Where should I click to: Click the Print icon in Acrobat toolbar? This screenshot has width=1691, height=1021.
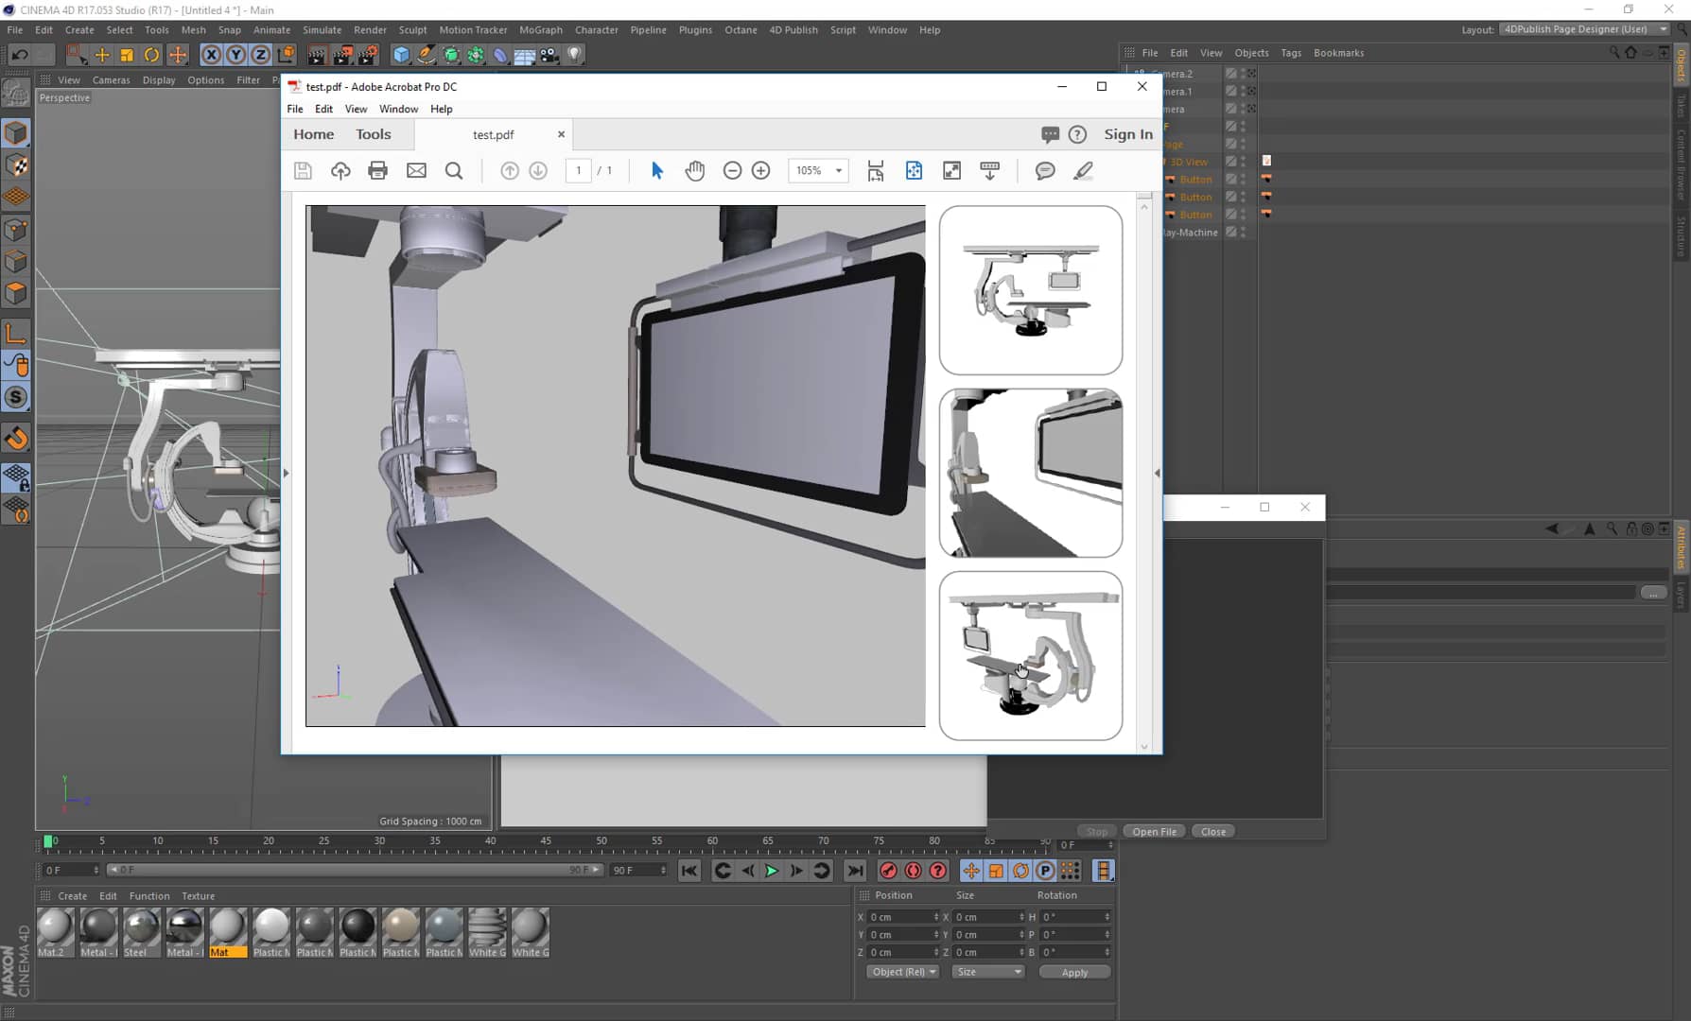pyautogui.click(x=378, y=170)
